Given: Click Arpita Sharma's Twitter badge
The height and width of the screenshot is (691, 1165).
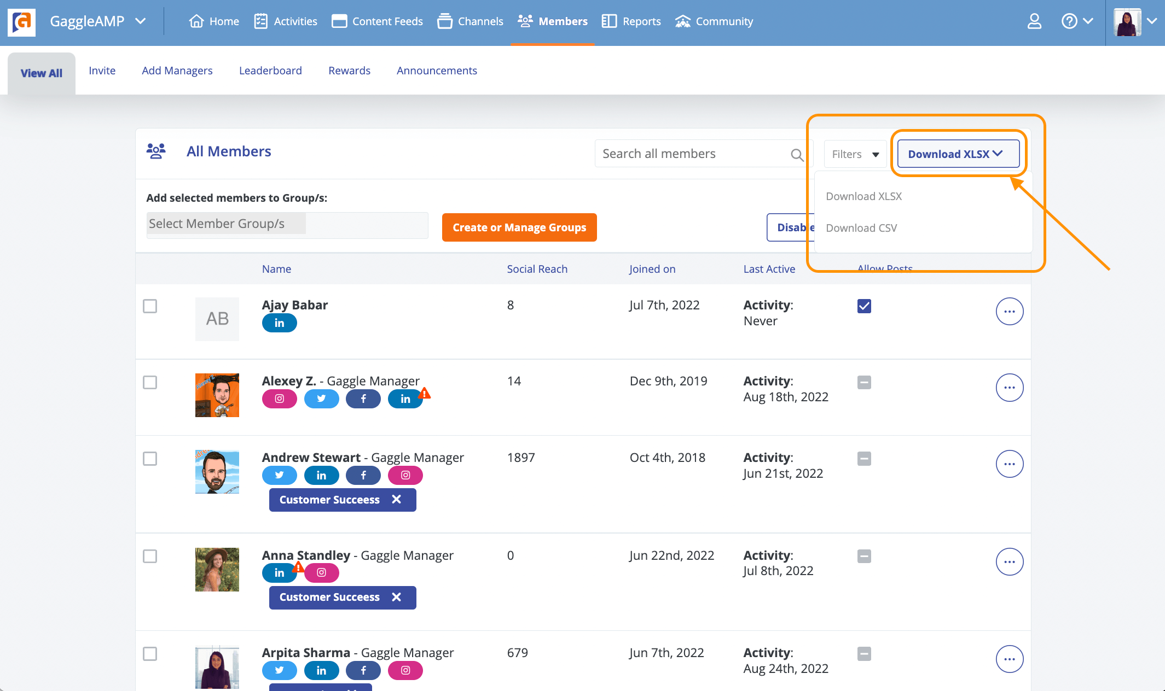Looking at the screenshot, I should click(279, 670).
